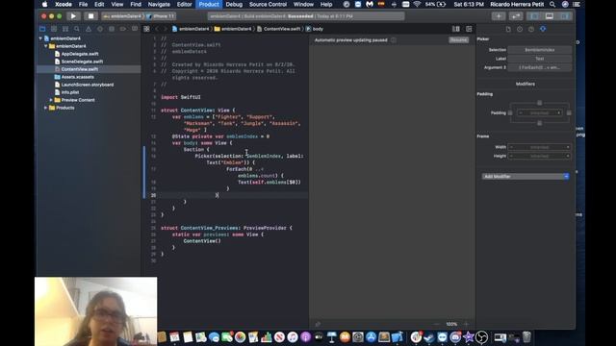Open the Source Control menu
Viewport: 616px width, 346px height.
tap(268, 4)
